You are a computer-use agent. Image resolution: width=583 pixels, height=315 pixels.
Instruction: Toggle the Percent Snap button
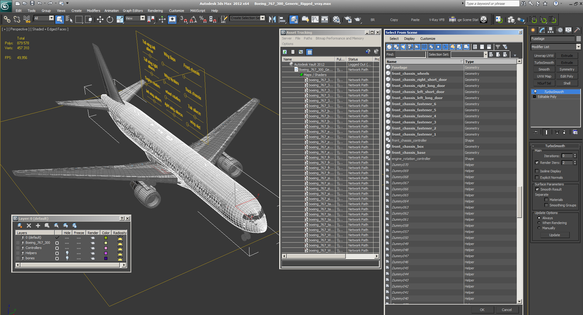(203, 19)
